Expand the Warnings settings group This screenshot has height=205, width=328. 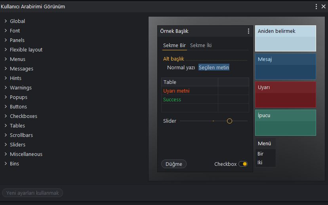tap(6, 88)
